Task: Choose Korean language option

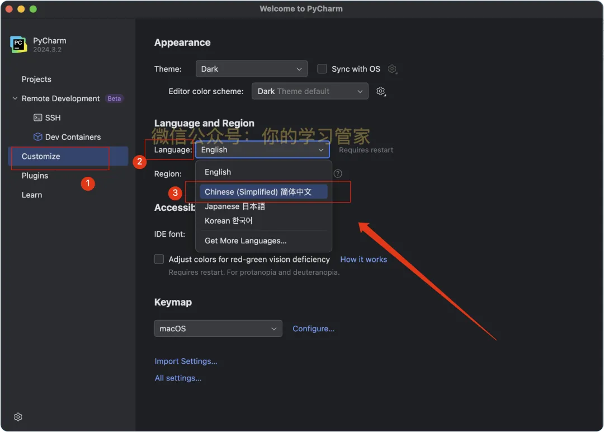Action: coord(263,220)
